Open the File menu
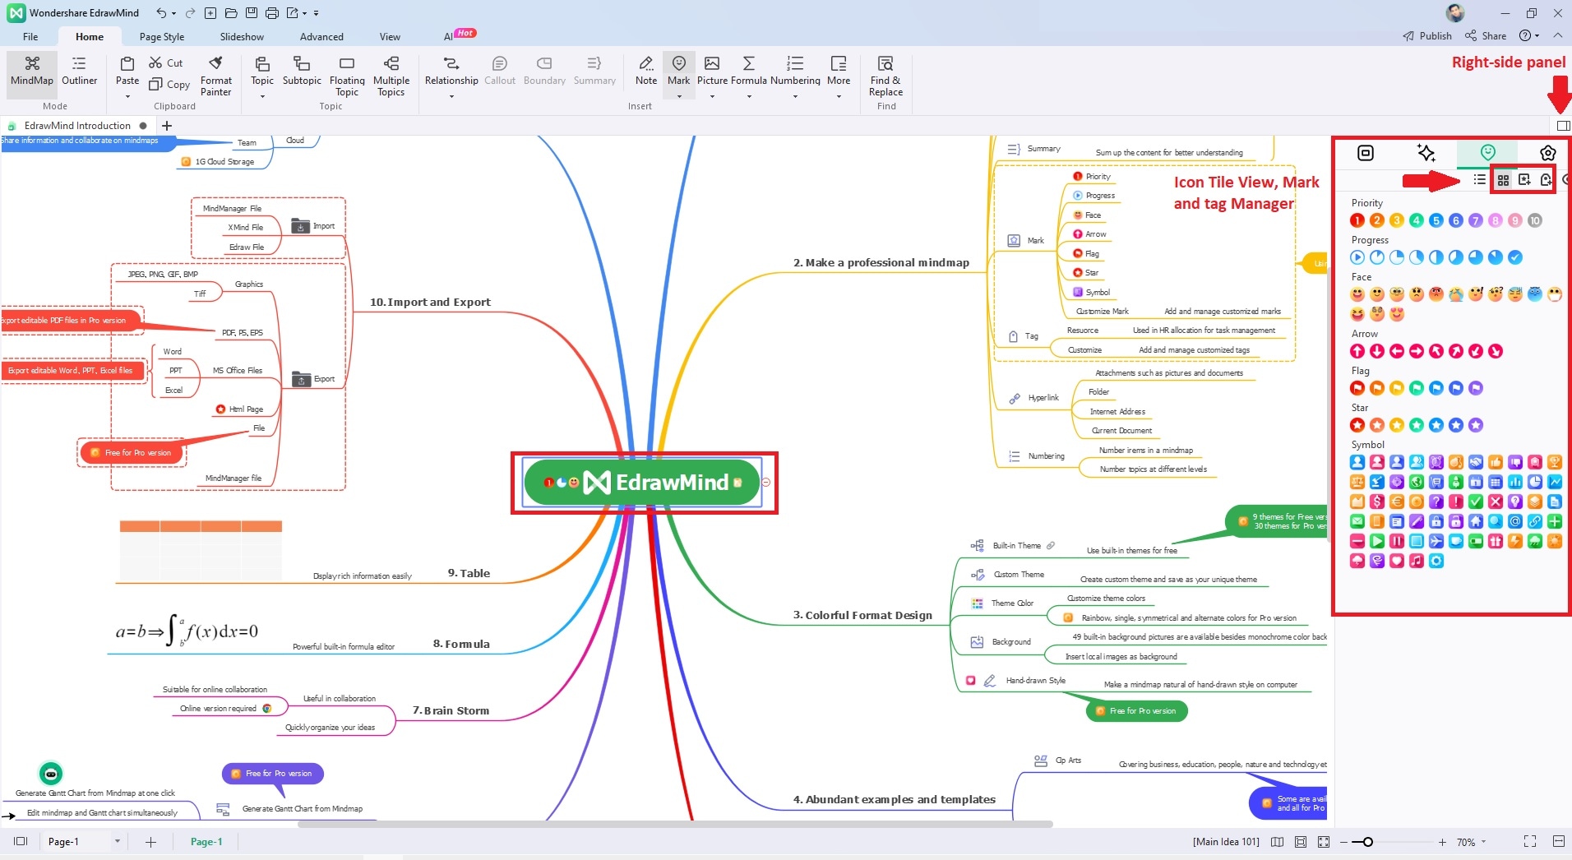The width and height of the screenshot is (1572, 860). coord(30,37)
